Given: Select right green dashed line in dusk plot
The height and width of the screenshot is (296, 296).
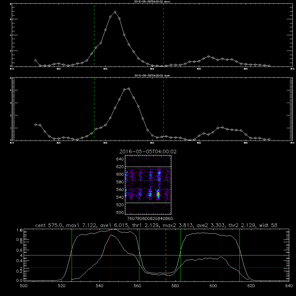Looking at the screenshot, I should click(x=163, y=109).
